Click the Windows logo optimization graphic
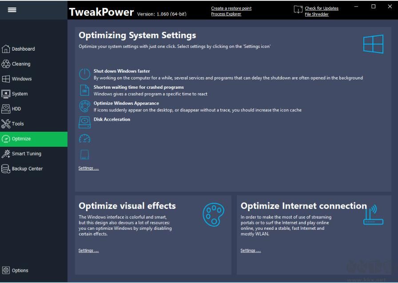The image size is (398, 283). tap(373, 44)
